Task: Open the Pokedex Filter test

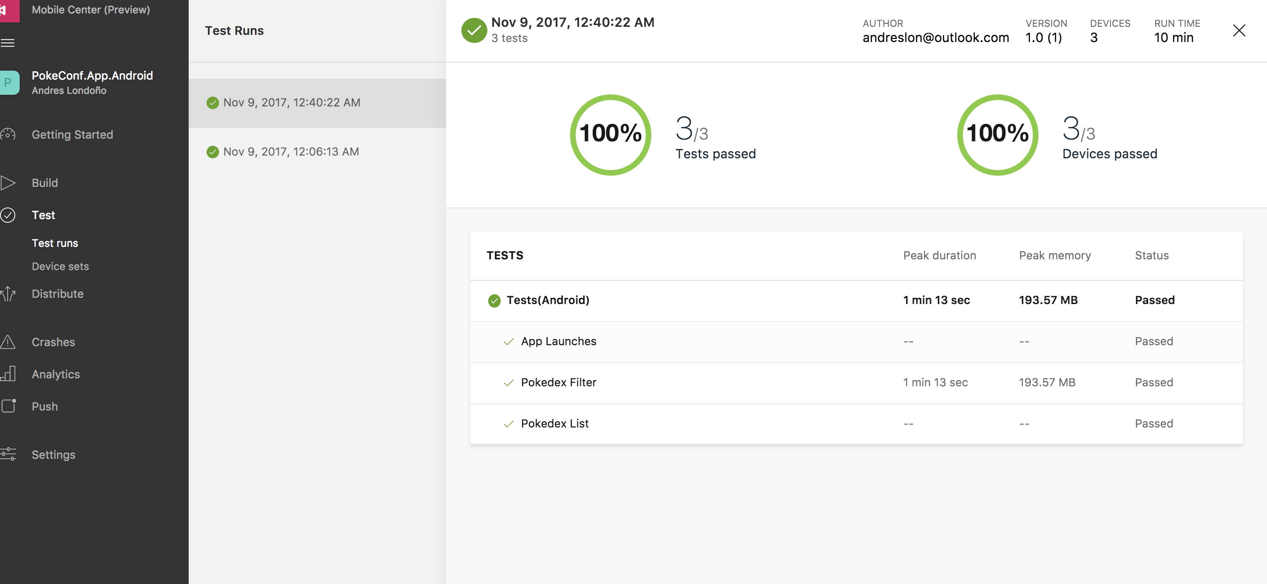Action: [x=856, y=383]
